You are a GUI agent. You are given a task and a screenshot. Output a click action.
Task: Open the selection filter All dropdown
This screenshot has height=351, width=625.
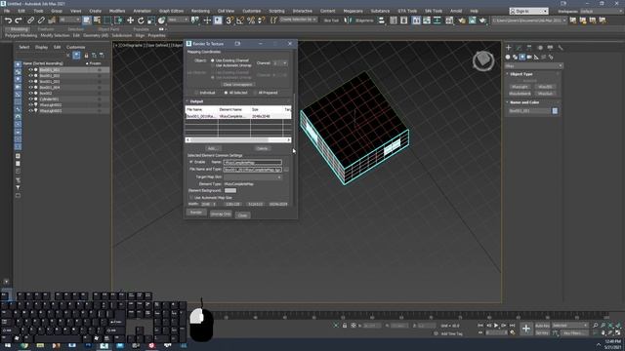[x=69, y=19]
